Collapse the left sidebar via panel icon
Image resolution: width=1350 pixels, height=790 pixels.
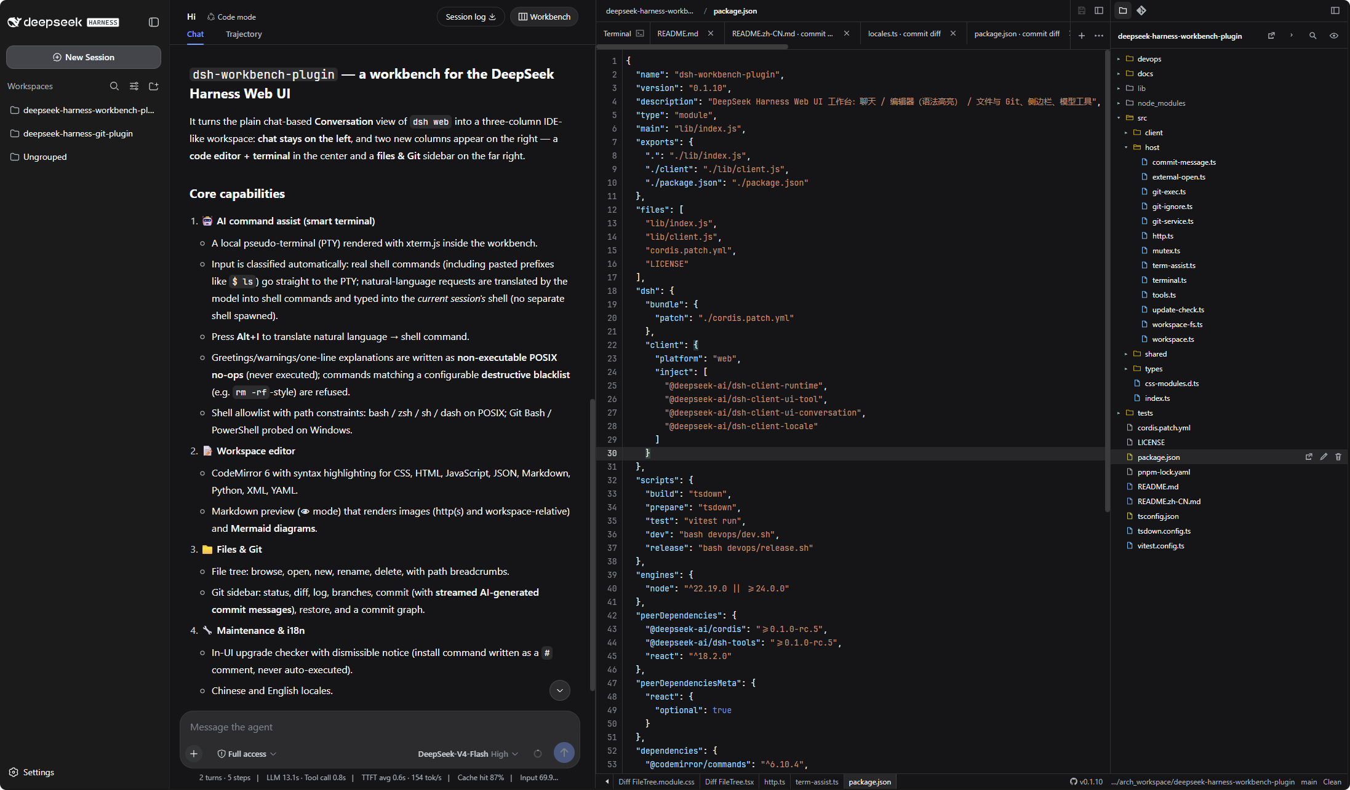[x=154, y=22]
